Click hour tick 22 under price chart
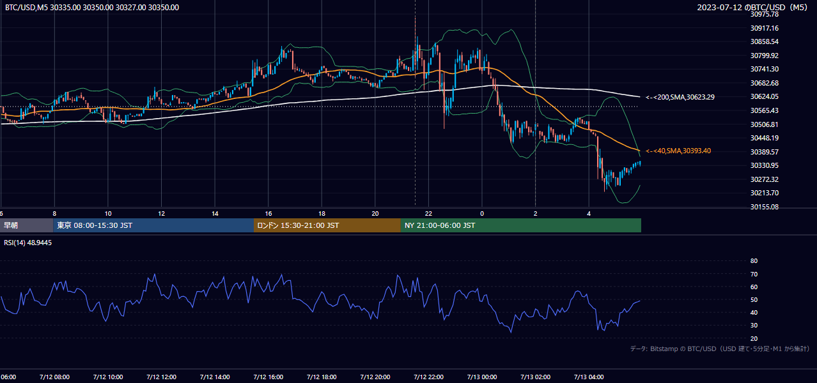The image size is (817, 383). pos(429,213)
